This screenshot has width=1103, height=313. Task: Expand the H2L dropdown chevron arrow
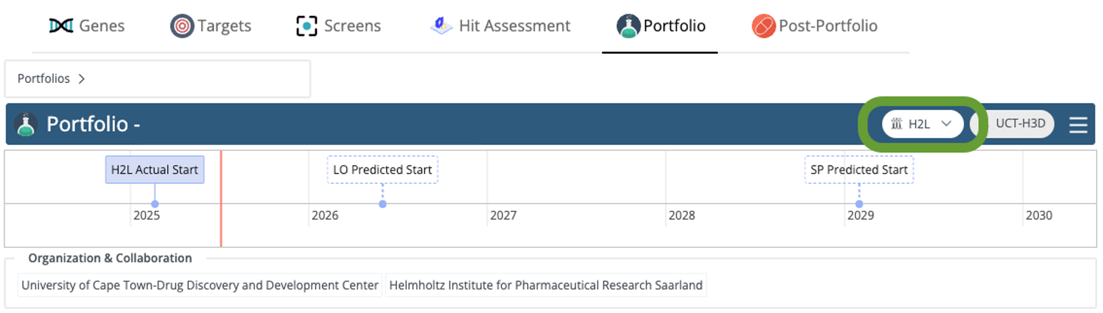pyautogui.click(x=946, y=124)
